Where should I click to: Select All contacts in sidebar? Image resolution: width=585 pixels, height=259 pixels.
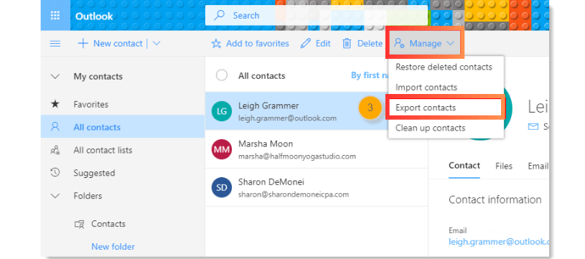(x=122, y=127)
